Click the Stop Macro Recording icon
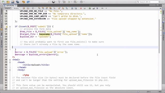Viewport: 165px width, 93px height. tap(85, 8)
